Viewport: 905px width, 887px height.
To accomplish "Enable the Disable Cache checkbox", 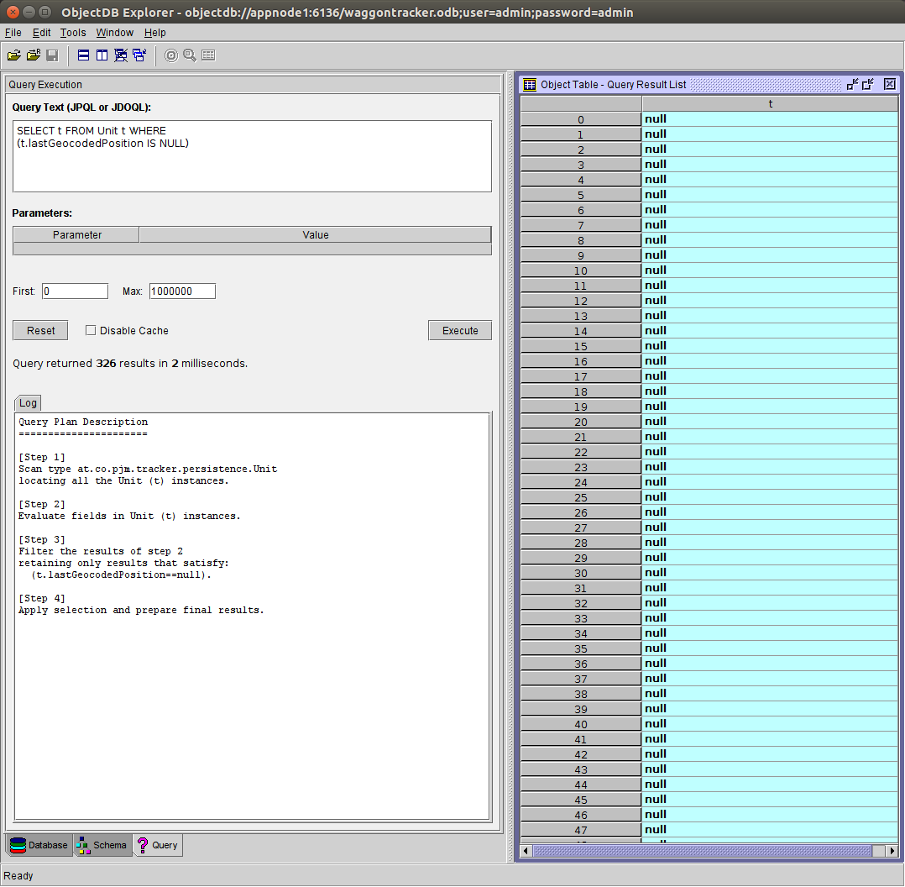I will click(x=91, y=330).
